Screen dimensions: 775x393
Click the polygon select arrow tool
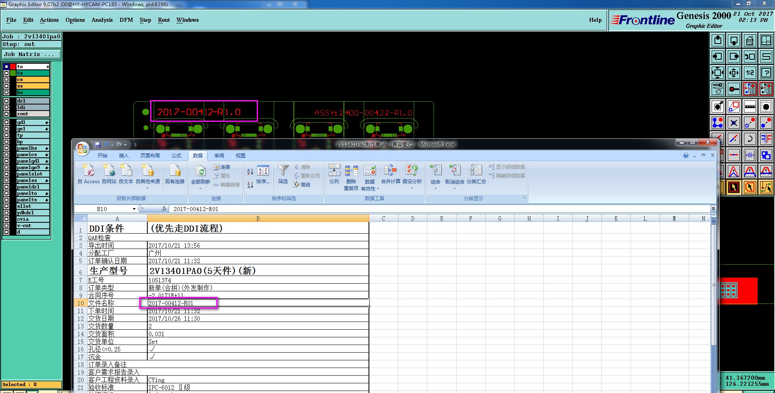click(750, 187)
